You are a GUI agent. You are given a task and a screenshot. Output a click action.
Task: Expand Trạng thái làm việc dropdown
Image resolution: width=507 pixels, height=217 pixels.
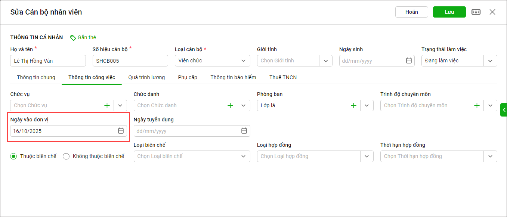tap(490, 61)
